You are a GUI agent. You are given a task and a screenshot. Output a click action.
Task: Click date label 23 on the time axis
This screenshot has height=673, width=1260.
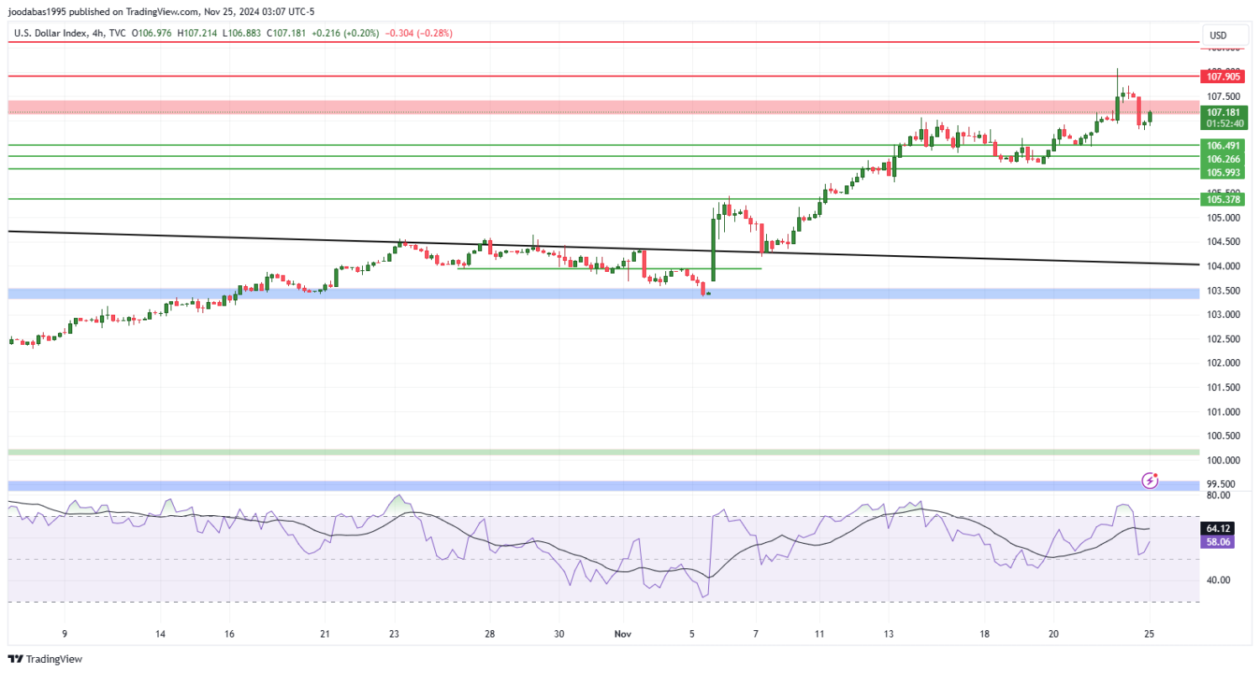[x=395, y=634]
